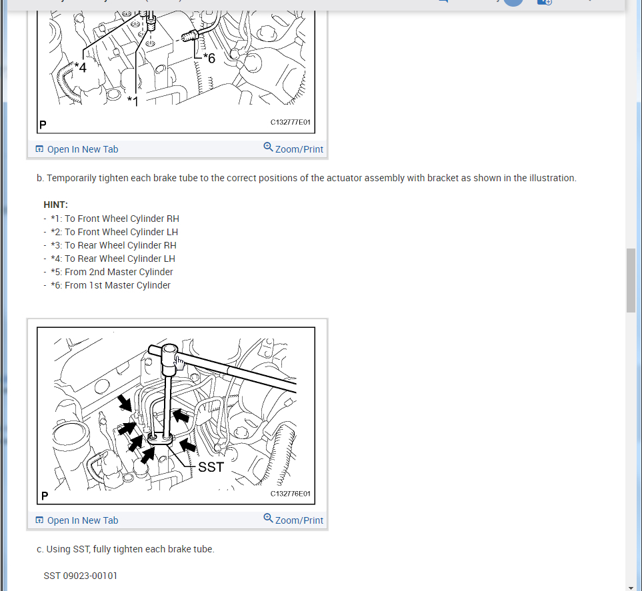Click step c 'Using SST, fully tighten' text
The width and height of the screenshot is (642, 591).
pos(126,549)
